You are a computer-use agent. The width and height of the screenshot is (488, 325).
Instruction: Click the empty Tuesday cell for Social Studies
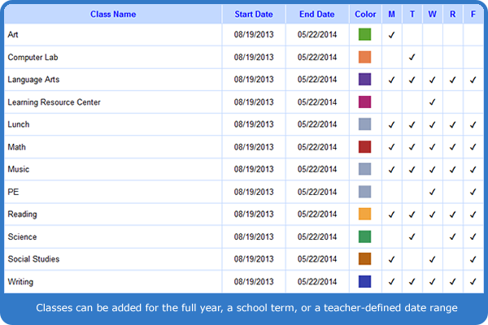(x=412, y=259)
